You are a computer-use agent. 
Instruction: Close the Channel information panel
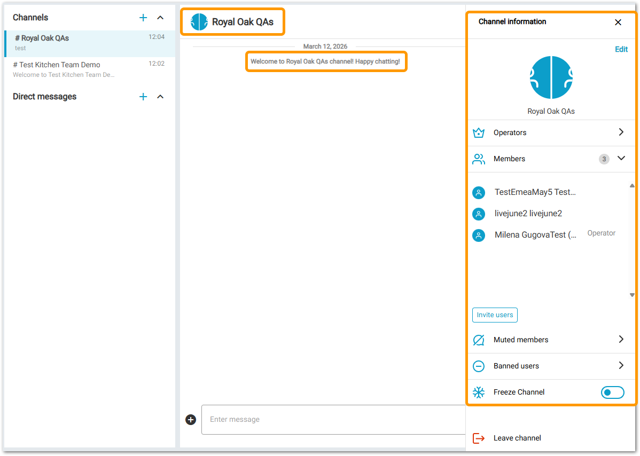(x=618, y=22)
